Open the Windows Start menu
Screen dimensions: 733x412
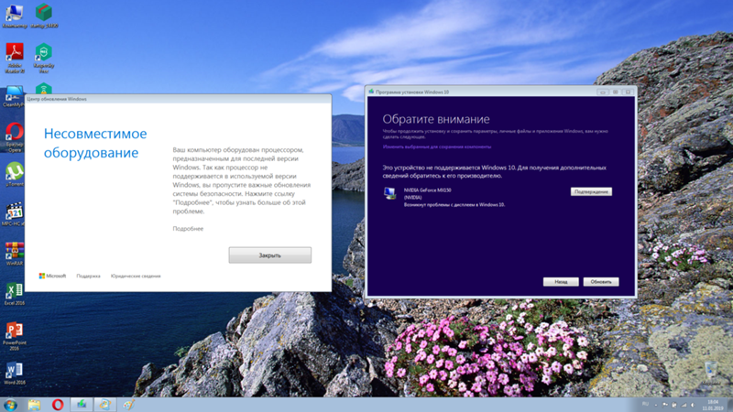(x=10, y=405)
